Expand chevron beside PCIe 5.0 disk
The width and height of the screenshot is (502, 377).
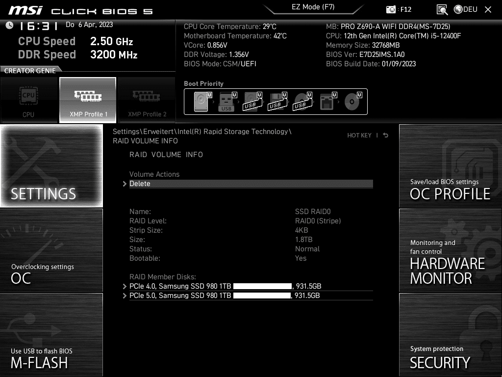125,296
